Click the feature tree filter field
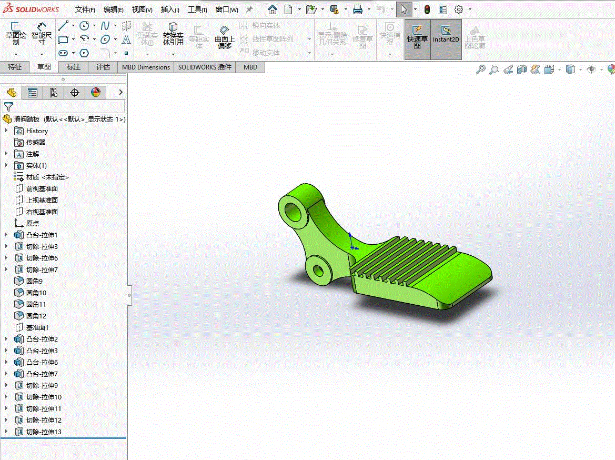615x460 pixels. tap(64, 106)
